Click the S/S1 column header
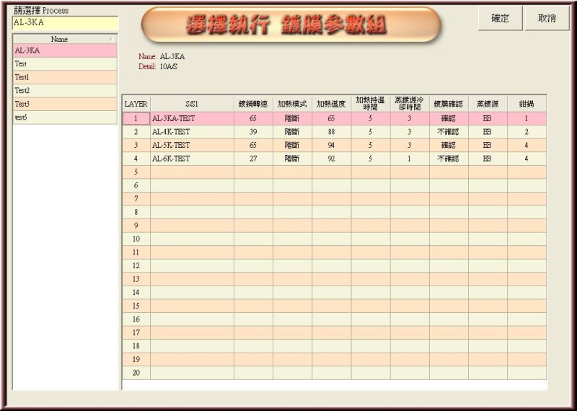The width and height of the screenshot is (577, 411). (191, 104)
